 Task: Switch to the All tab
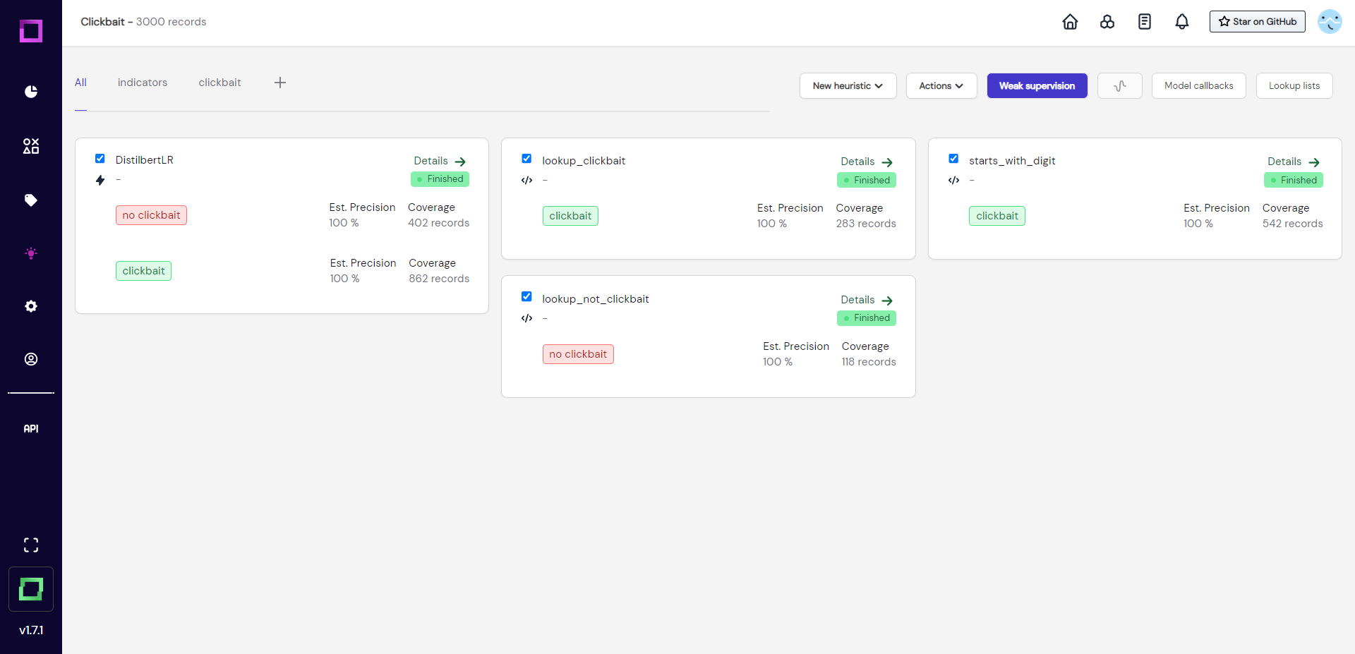(81, 83)
